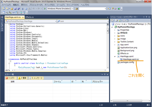Toggle the 0 警告 warnings filter
This screenshot has height=107, width=152.
coord(23,78)
